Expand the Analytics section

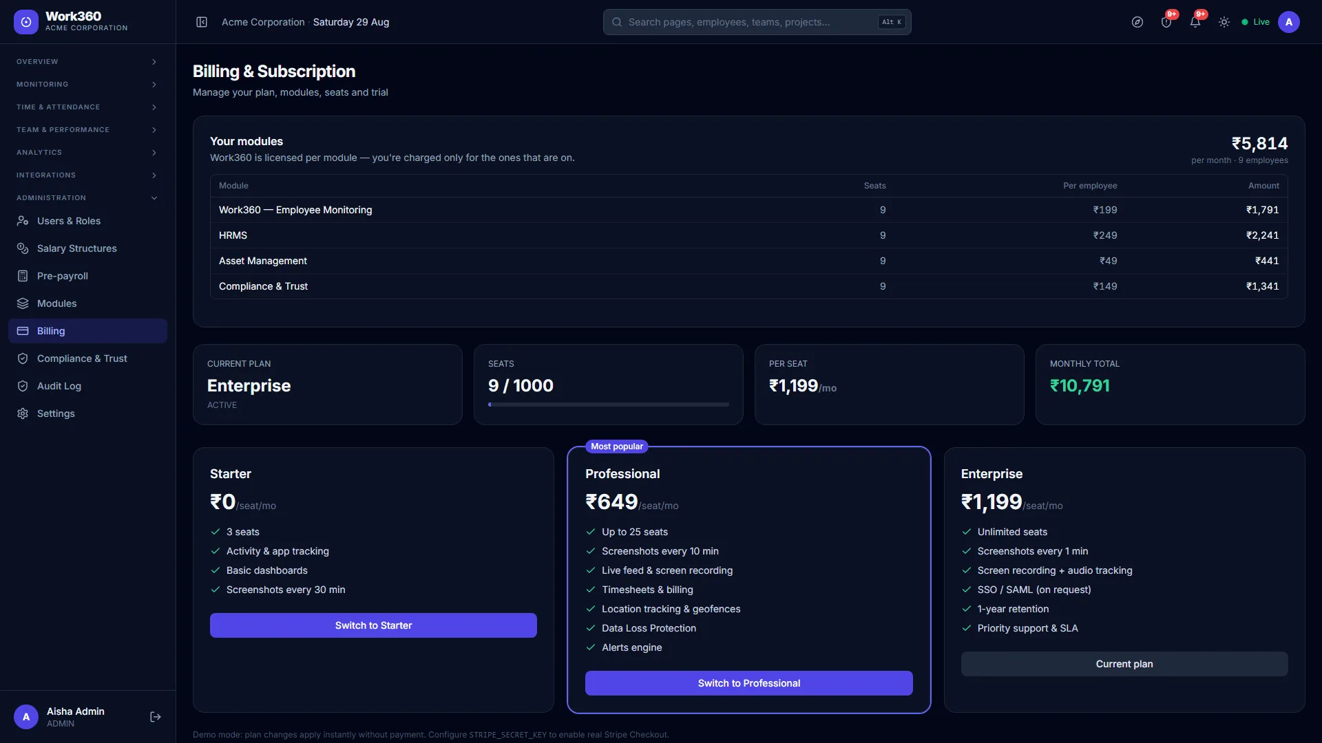pos(87,153)
